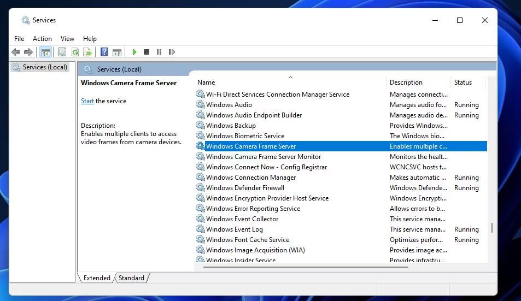The height and width of the screenshot is (301, 521).
Task: Open the Action menu
Action: pyautogui.click(x=42, y=39)
